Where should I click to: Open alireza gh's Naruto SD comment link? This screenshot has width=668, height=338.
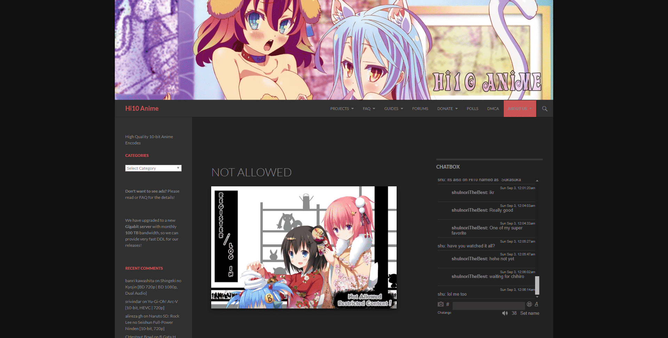point(152,322)
